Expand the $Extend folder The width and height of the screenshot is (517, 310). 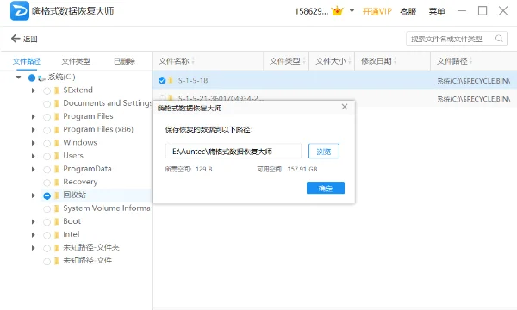coord(33,90)
